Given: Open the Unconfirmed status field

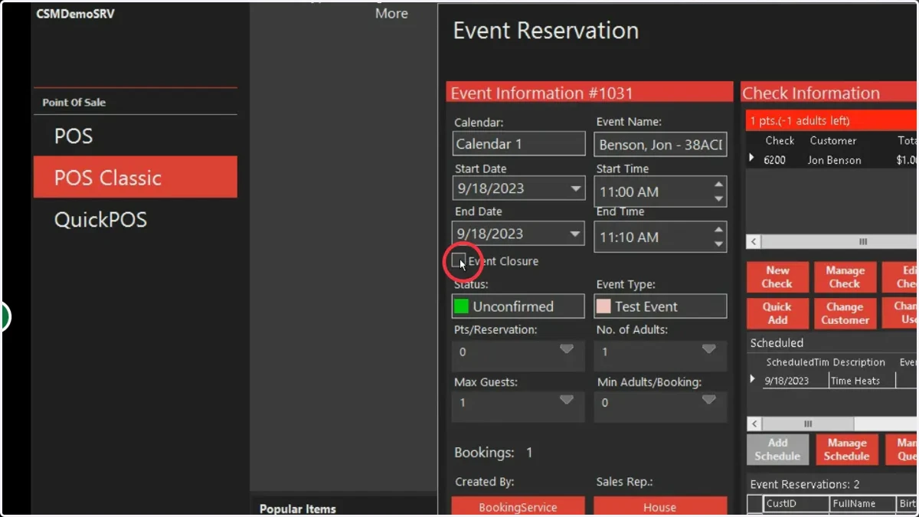Looking at the screenshot, I should click(x=518, y=306).
